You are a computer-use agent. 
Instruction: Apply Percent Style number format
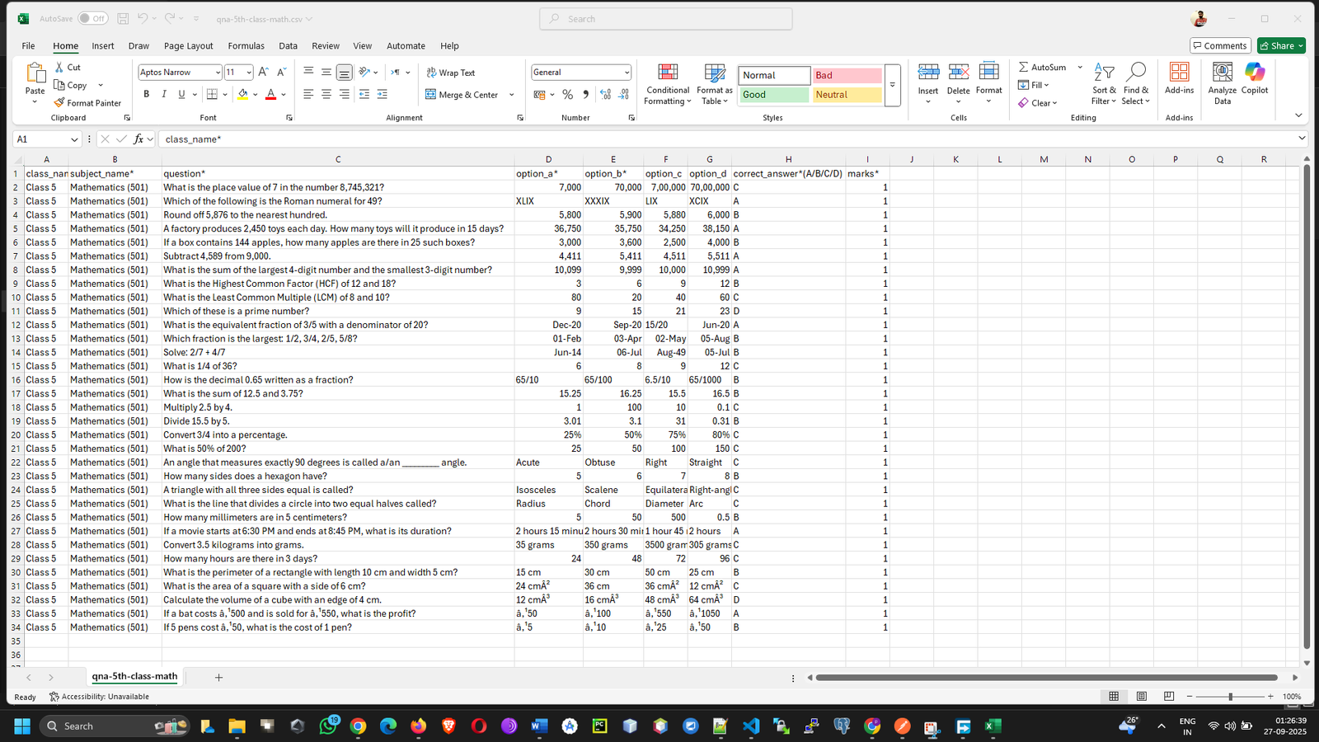[567, 95]
